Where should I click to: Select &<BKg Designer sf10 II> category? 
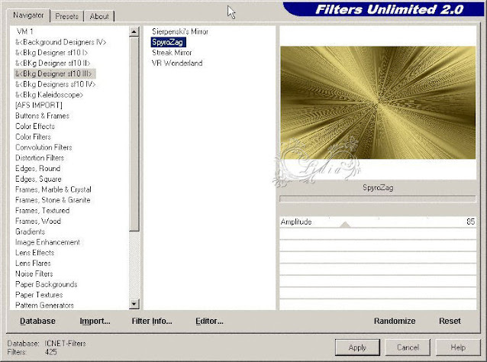click(x=53, y=63)
